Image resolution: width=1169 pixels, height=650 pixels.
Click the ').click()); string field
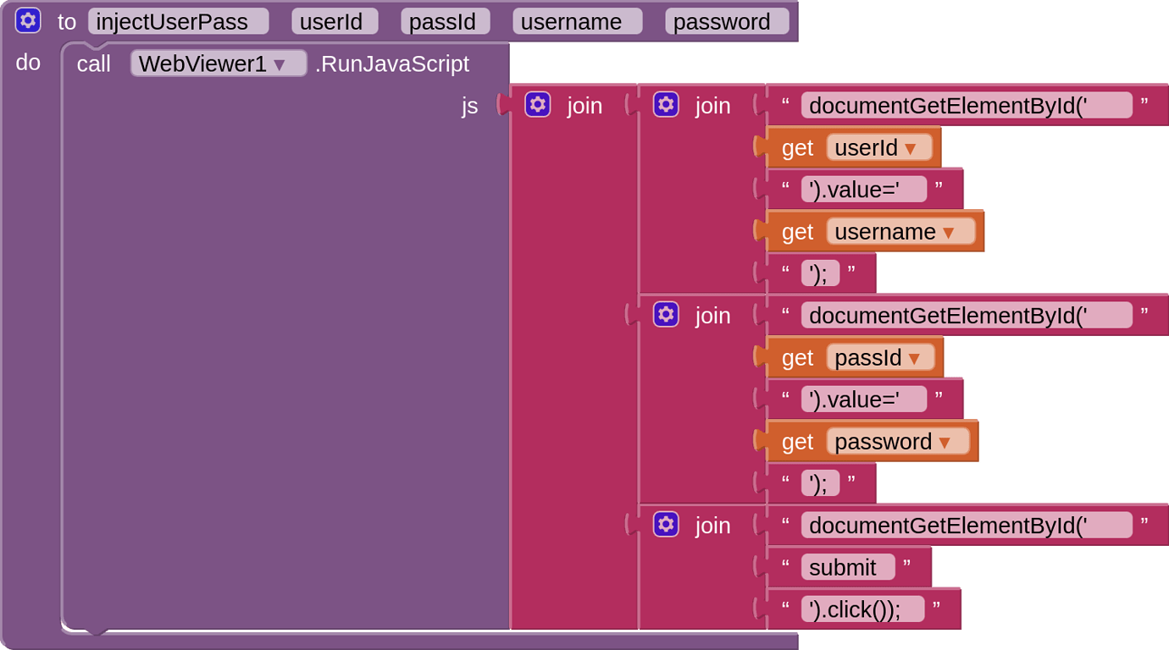[863, 609]
